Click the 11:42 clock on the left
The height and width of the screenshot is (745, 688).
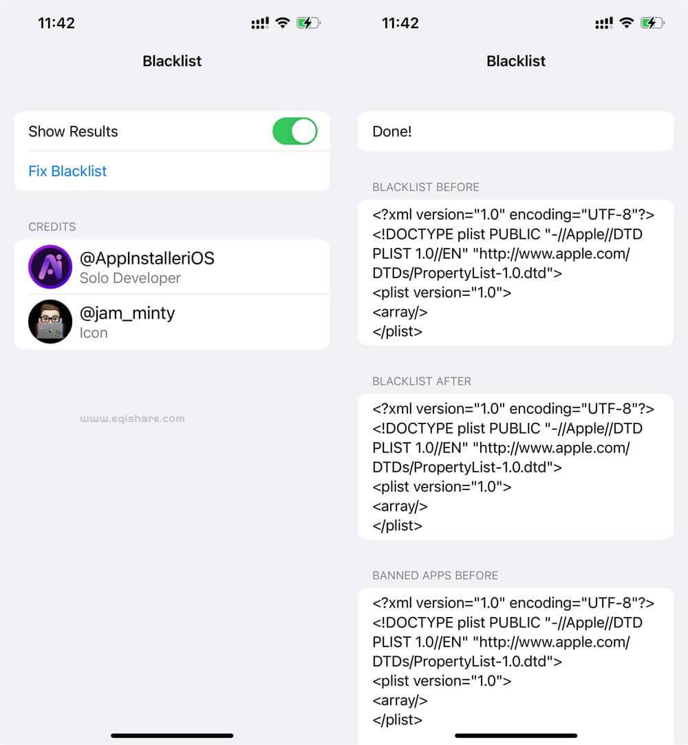pyautogui.click(x=56, y=23)
